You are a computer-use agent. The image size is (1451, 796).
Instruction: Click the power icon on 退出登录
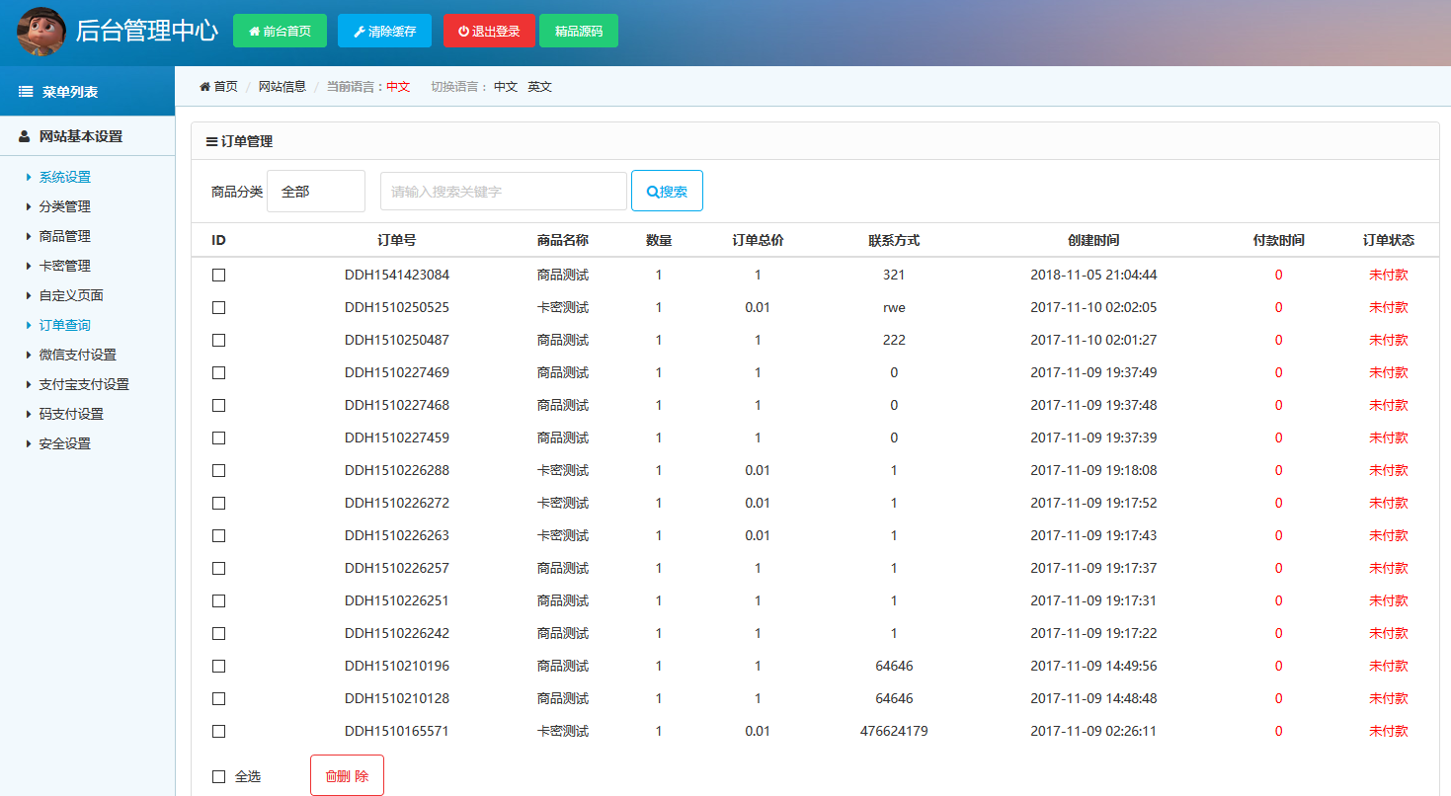point(463,32)
